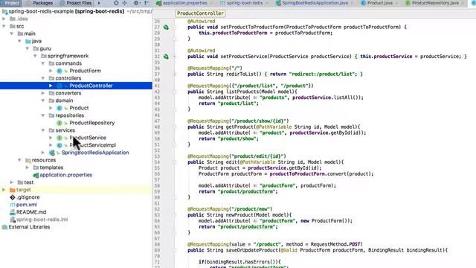Show more Project view tabs with the arrow
Screen dimensions: 476x268
[x=99, y=3]
